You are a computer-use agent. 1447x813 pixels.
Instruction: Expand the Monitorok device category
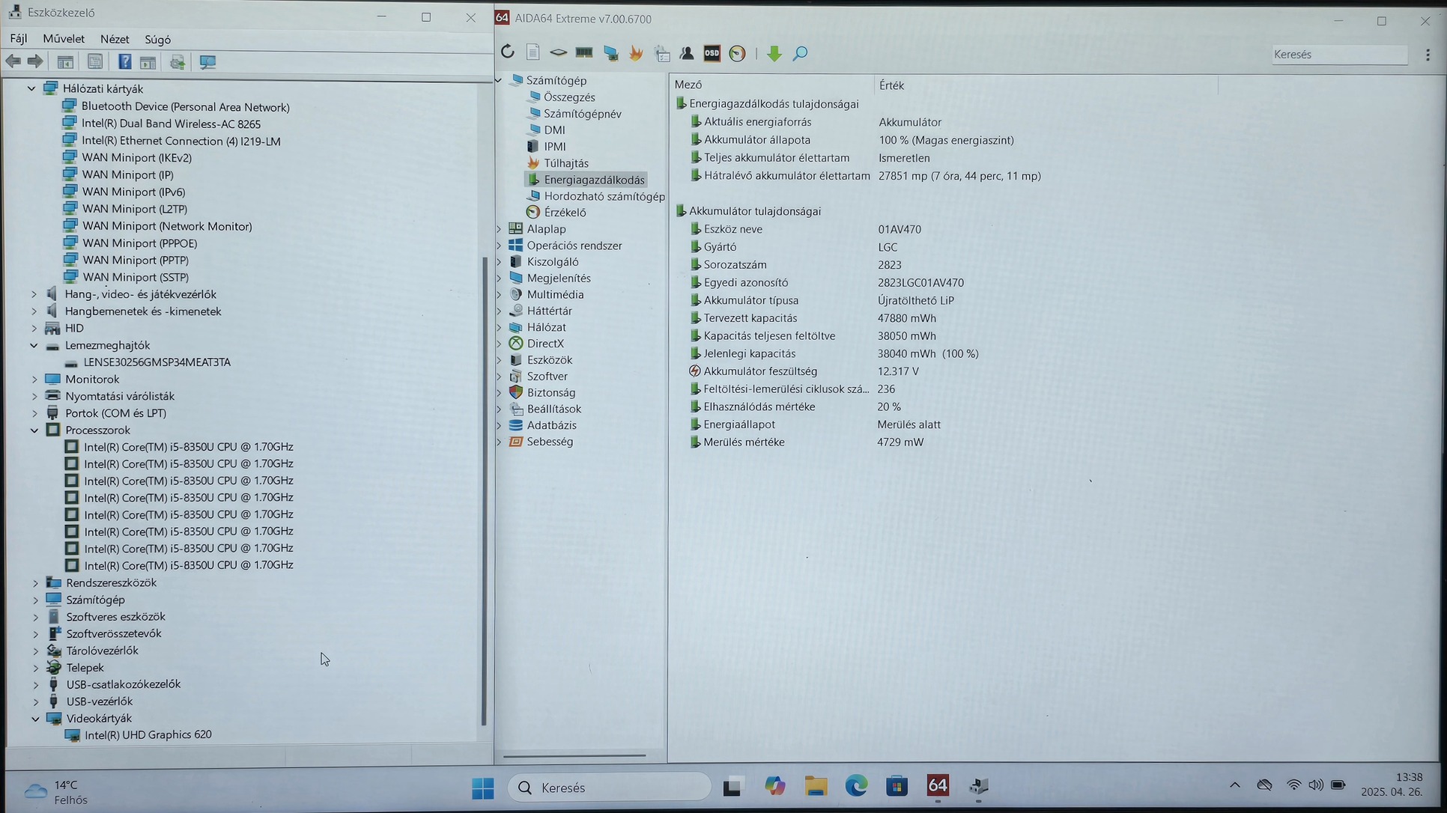point(34,380)
